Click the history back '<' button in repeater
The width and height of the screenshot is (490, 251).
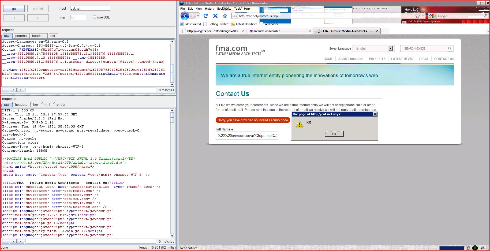[x=14, y=18]
